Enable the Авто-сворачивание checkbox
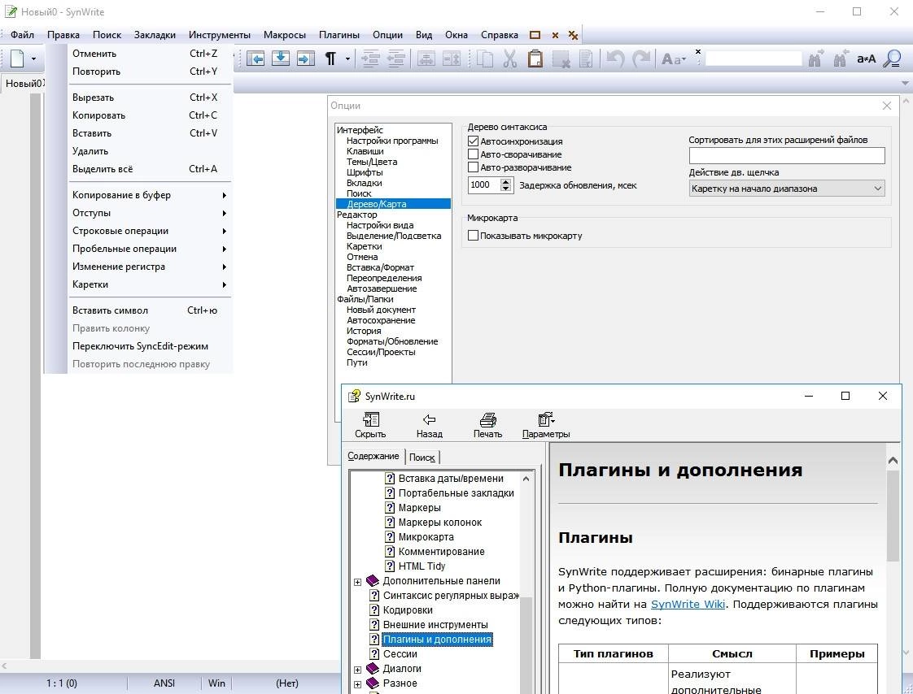The height and width of the screenshot is (694, 913). (474, 154)
